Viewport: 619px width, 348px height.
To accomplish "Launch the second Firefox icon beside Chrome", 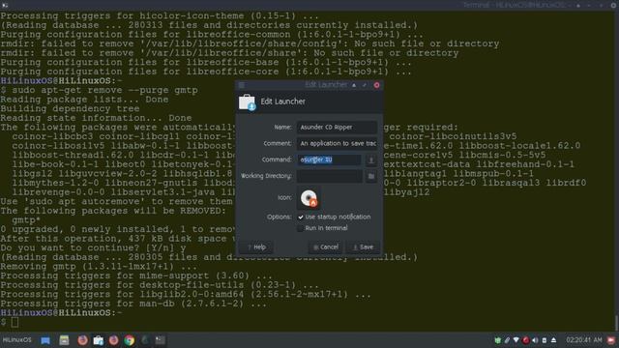I will click(x=114, y=340).
